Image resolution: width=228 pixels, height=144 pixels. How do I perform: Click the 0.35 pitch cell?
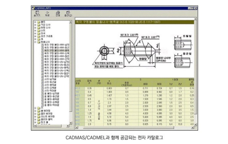pyautogui.click(x=89, y=88)
